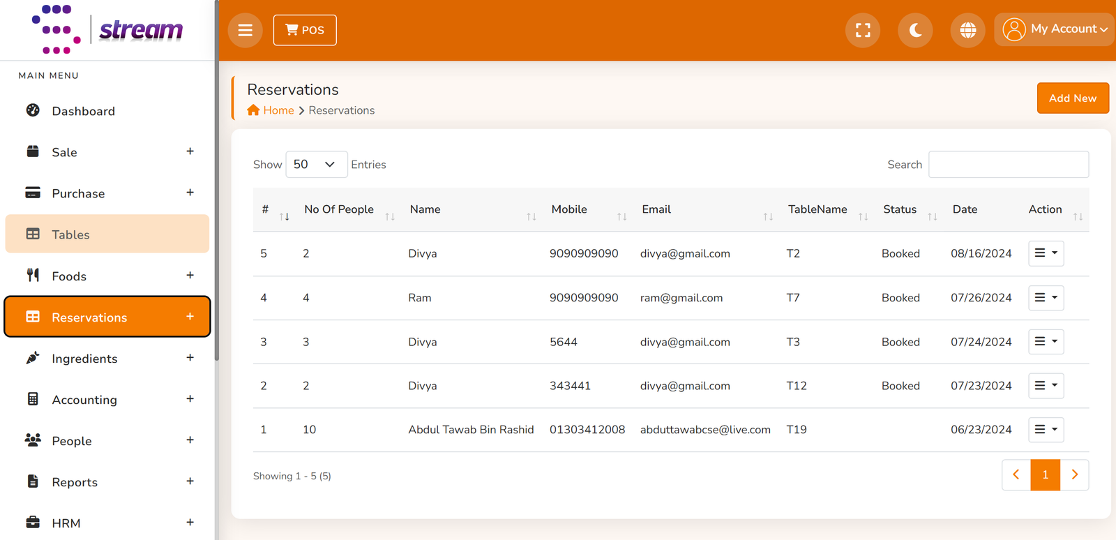The width and height of the screenshot is (1116, 540).
Task: Click the Purchase card icon
Action: coord(33,193)
